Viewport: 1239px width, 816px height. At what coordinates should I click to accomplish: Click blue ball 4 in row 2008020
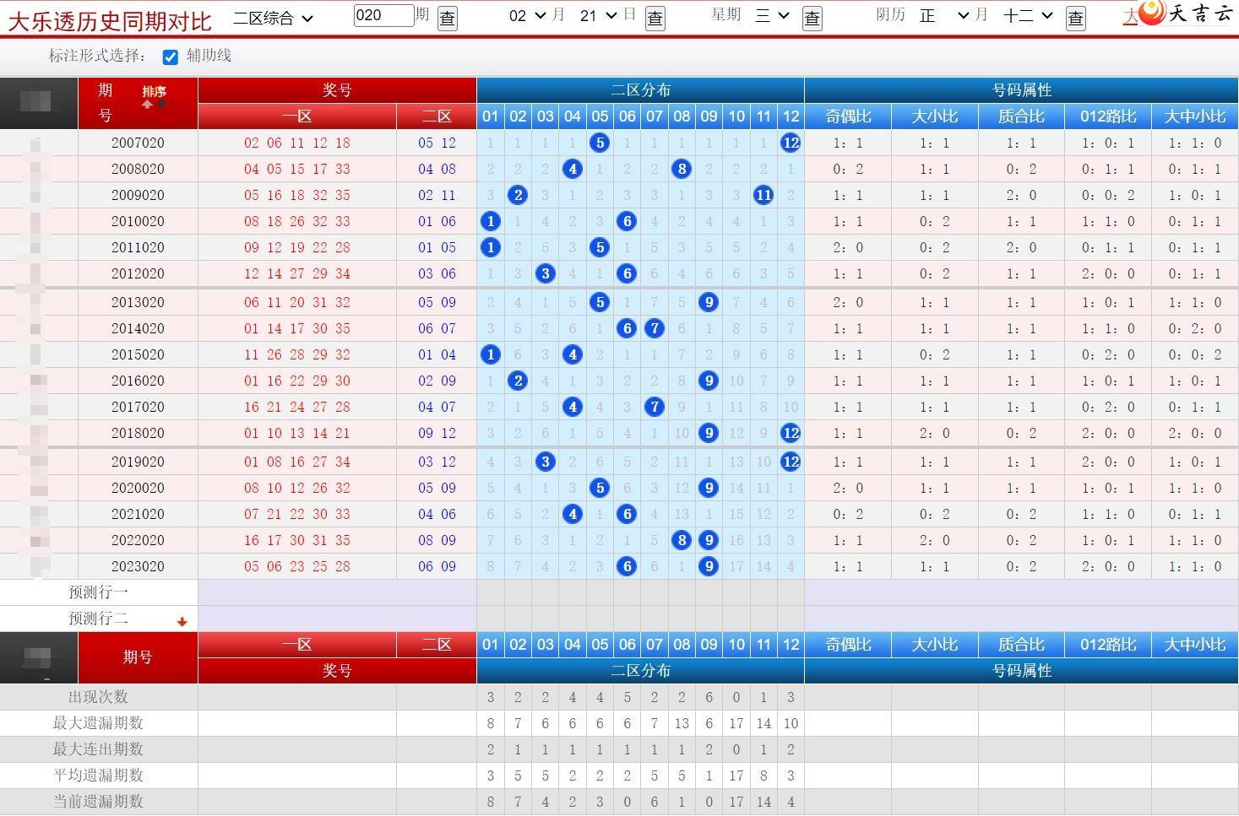(x=573, y=169)
